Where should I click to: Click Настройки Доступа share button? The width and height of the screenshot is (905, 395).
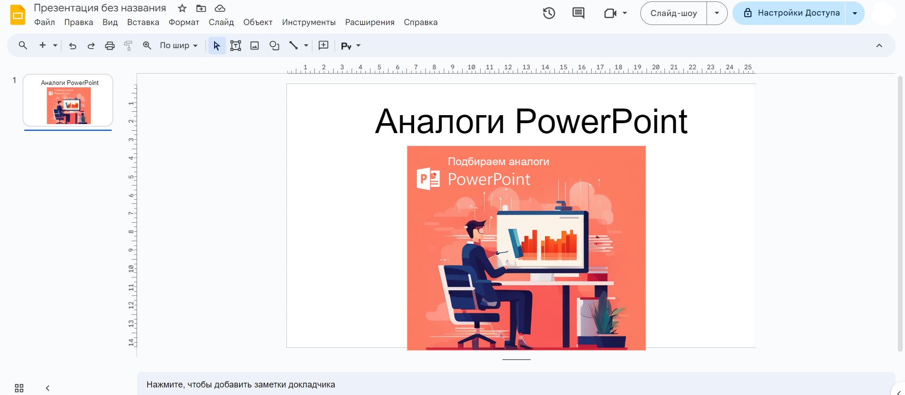[x=789, y=13]
